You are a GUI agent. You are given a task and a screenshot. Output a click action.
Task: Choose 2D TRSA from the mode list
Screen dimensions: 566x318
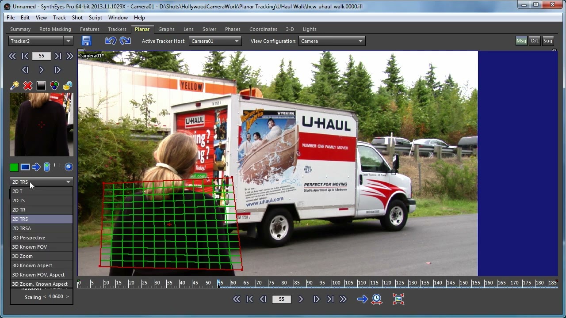click(41, 228)
